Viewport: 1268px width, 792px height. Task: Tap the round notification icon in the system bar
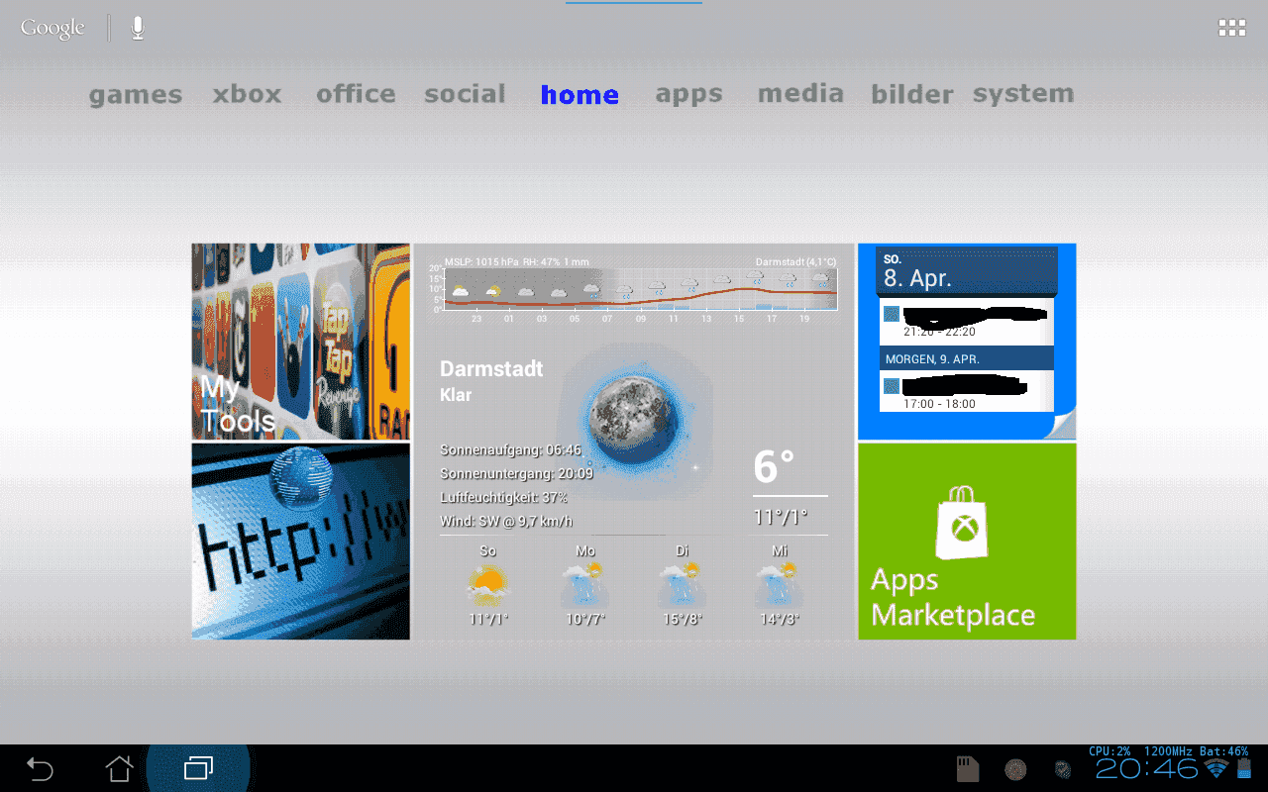[x=1015, y=769]
